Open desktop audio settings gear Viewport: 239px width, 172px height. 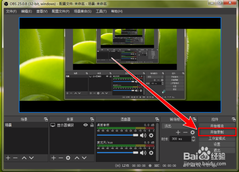(151, 135)
